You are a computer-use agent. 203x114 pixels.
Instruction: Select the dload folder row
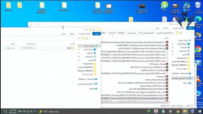38,48
